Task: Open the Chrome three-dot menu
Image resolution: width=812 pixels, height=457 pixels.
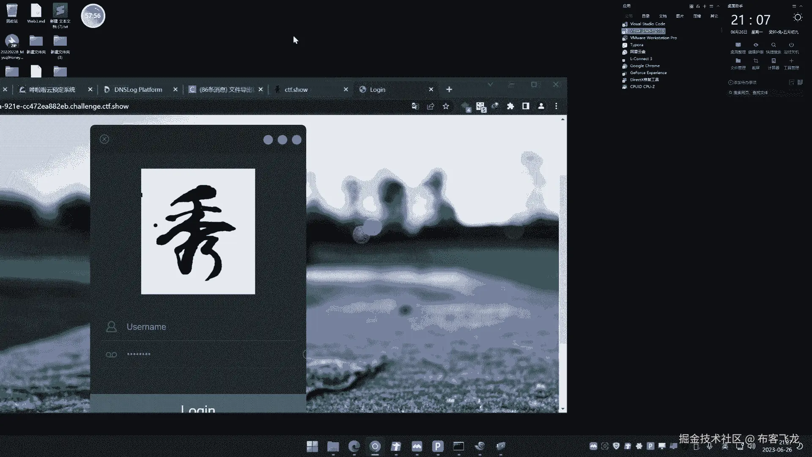Action: point(556,106)
